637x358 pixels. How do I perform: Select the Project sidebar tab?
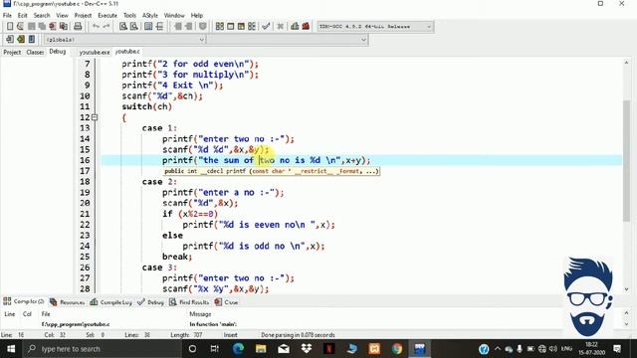12,52
